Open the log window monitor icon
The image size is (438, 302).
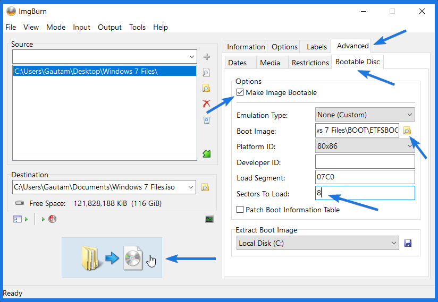coord(209,219)
